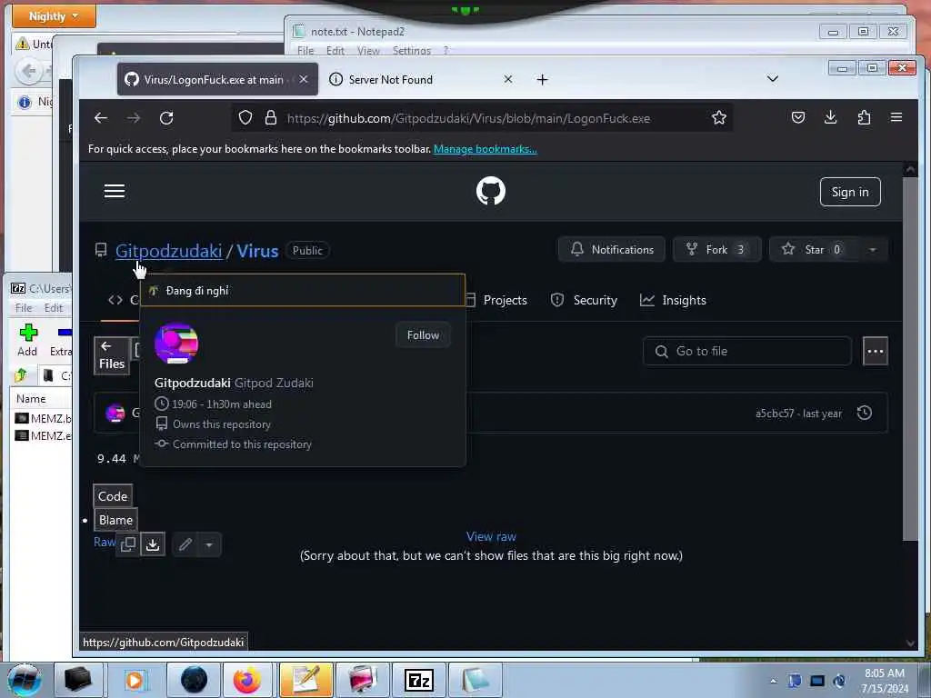Open the Security tab
Viewport: 931px width, 698px height.
click(x=585, y=300)
